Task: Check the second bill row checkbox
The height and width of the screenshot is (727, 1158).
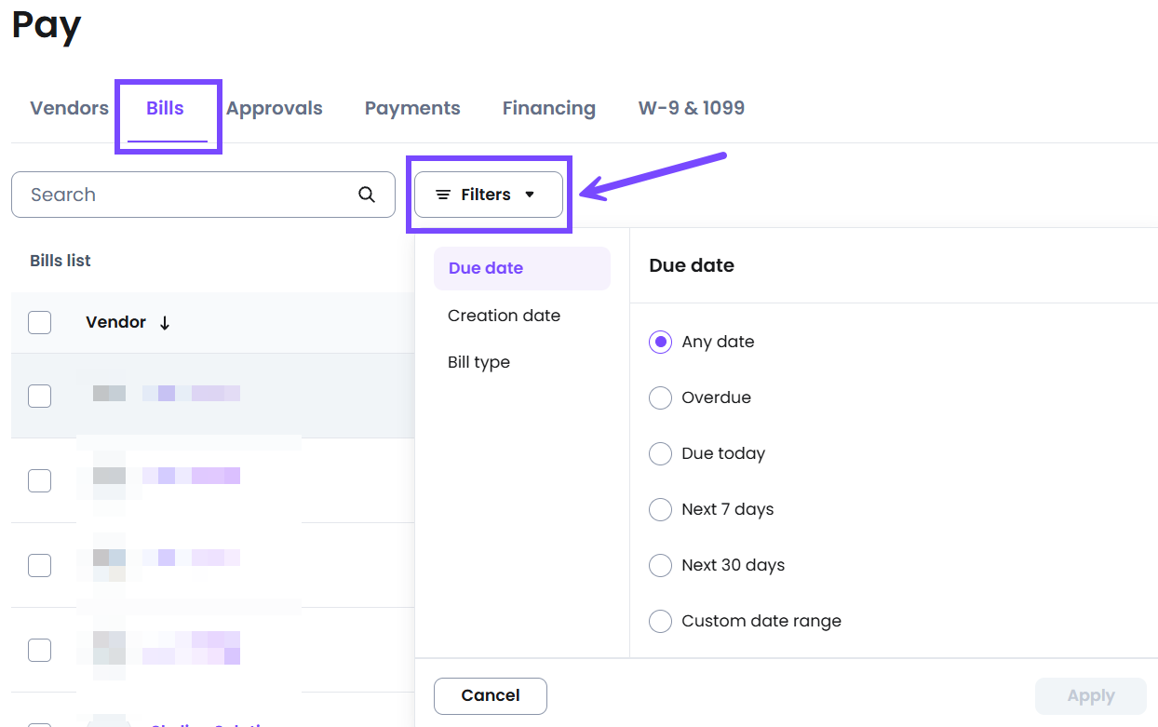Action: pyautogui.click(x=39, y=480)
